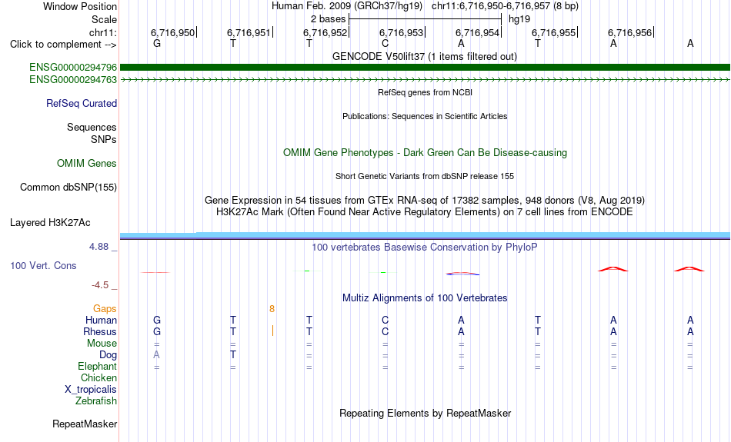Click the 4.88 PhyloP upper axis value
Image resolution: width=731 pixels, height=442 pixels.
98,247
